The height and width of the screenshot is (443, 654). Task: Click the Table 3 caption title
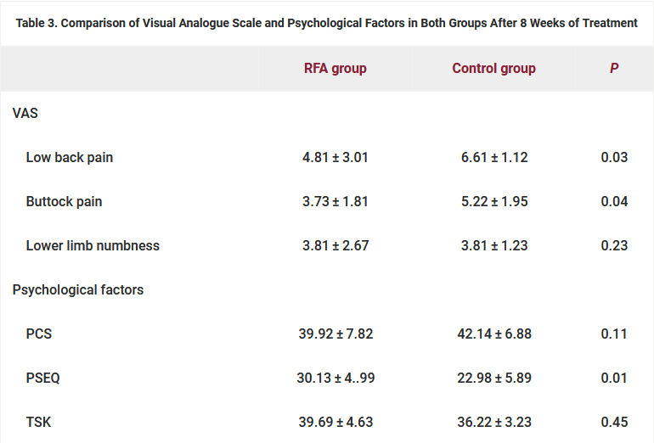click(327, 23)
